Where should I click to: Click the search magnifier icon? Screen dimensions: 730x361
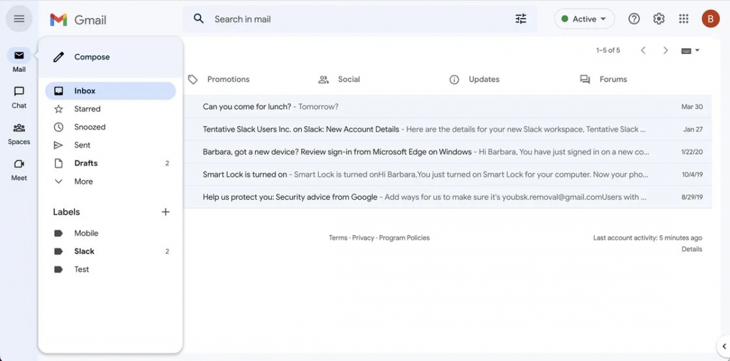pos(199,19)
